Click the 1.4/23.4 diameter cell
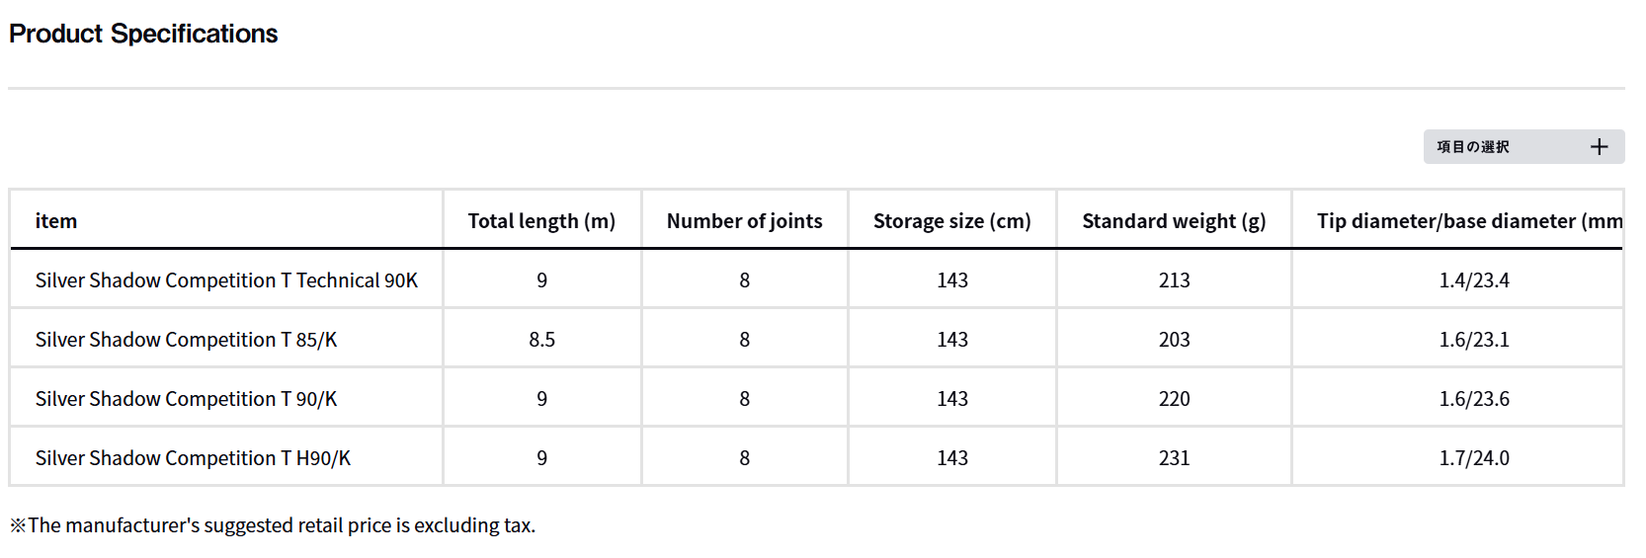This screenshot has height=558, width=1646. 1473,280
